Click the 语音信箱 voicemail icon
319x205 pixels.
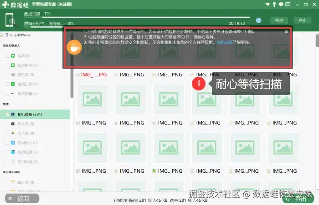[13, 93]
